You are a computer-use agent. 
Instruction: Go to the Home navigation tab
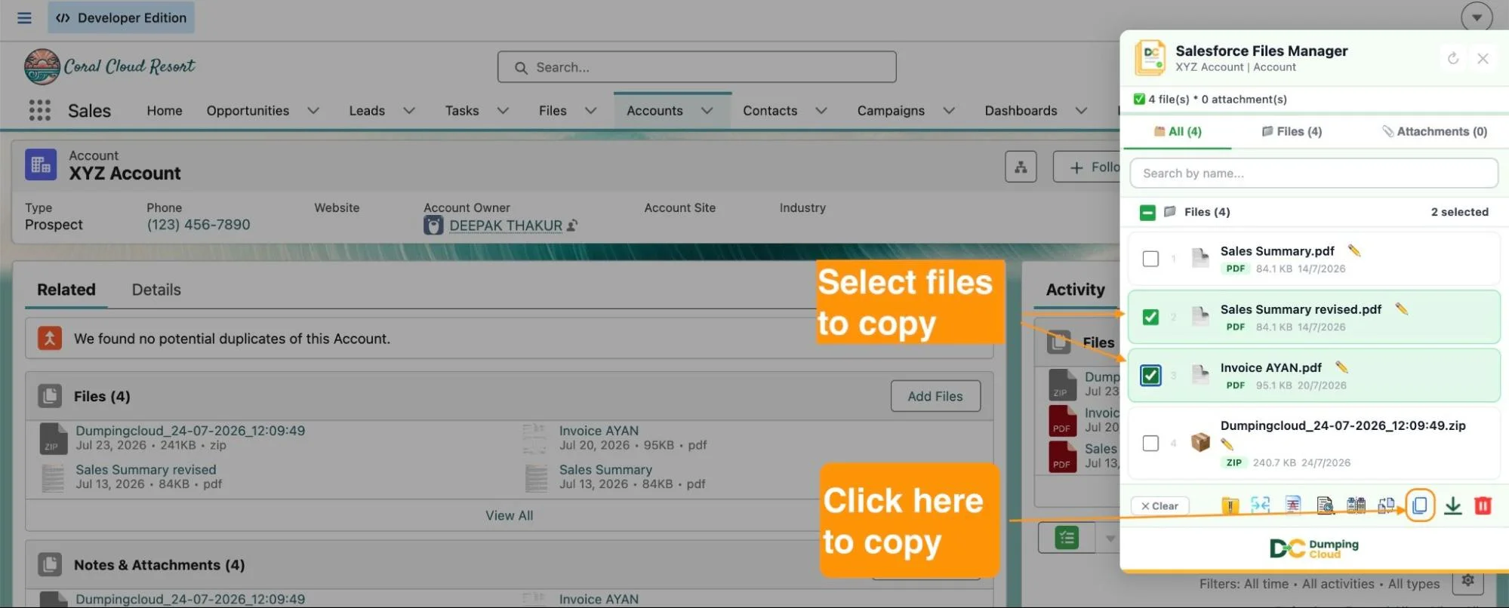pyautogui.click(x=165, y=111)
